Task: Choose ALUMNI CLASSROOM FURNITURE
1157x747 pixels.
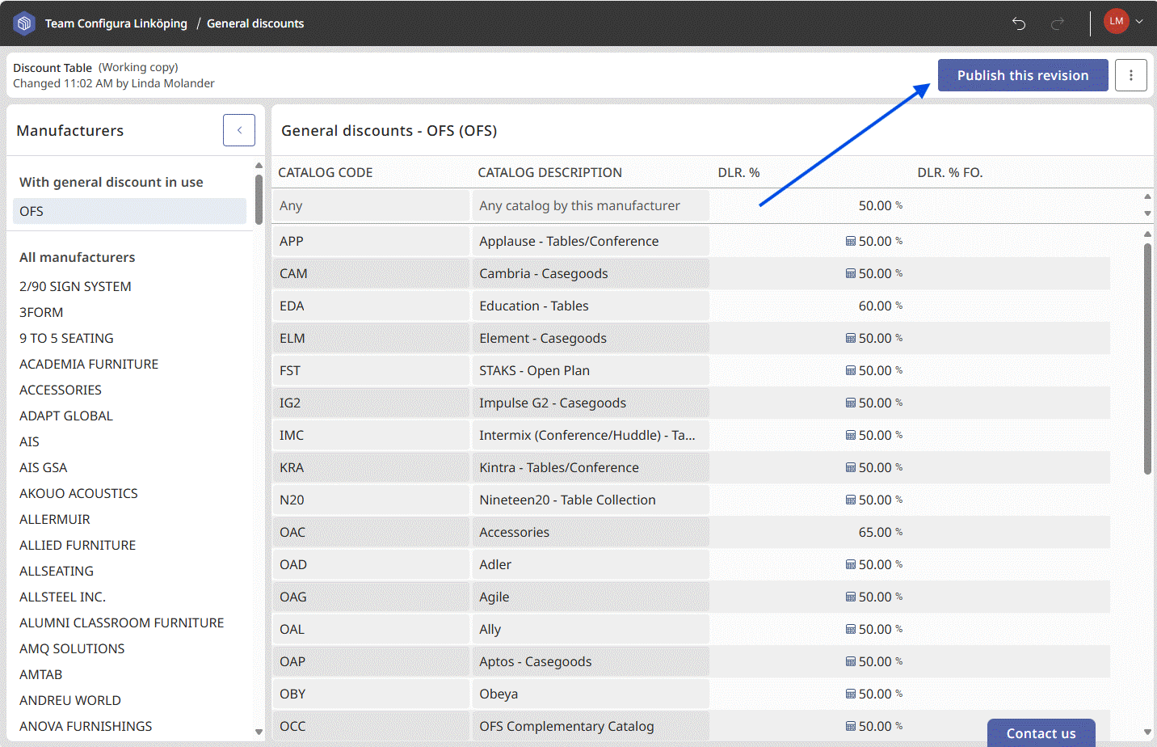Action: tap(122, 622)
